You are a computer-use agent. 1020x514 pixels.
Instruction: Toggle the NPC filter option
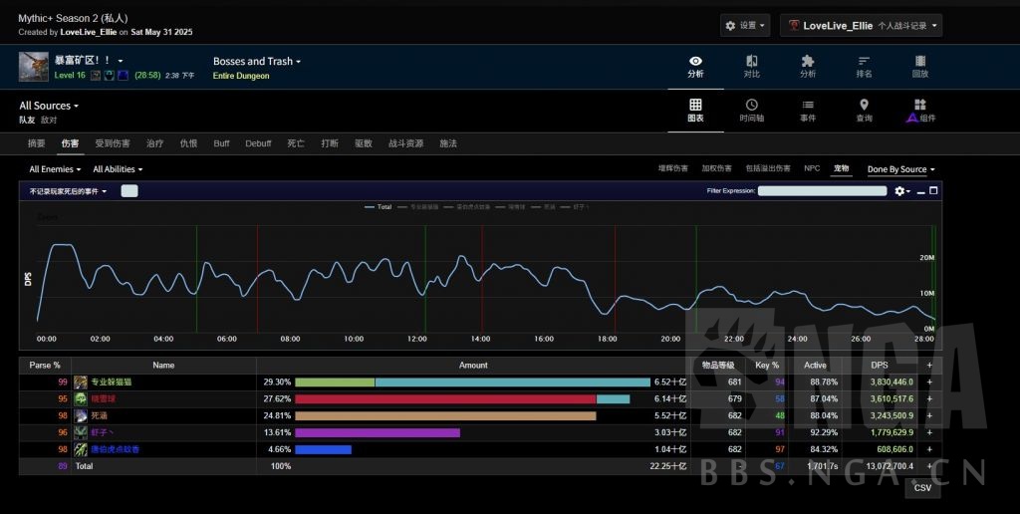[x=812, y=169]
